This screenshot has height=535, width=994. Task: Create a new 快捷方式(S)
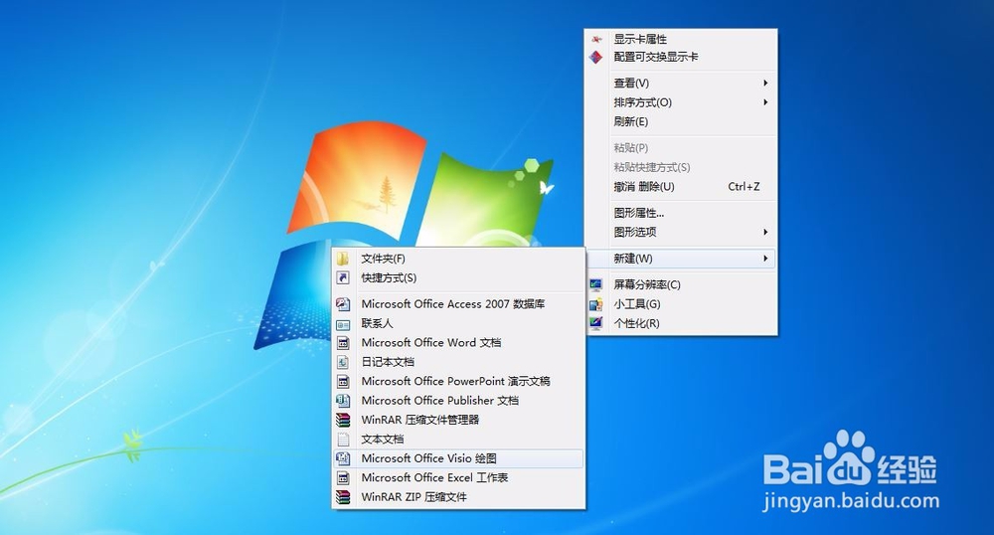[x=458, y=277]
